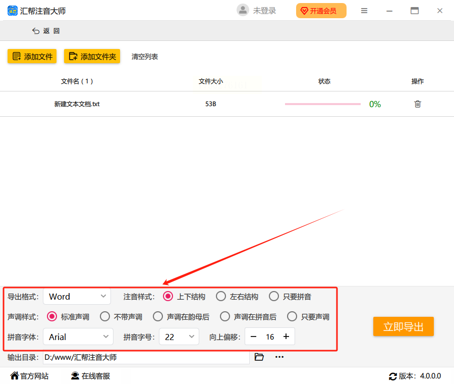Screen dimensions: 454x384
Task: Click 文件大小 column header
Action: click(211, 81)
